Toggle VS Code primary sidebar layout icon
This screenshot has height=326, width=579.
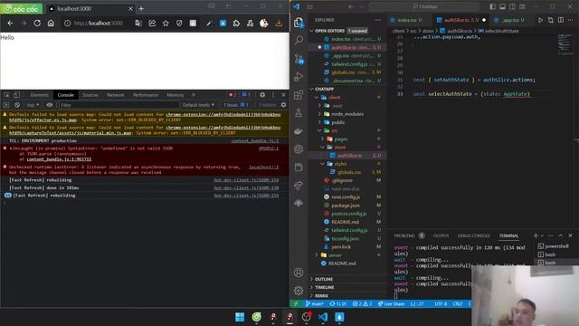pos(492,6)
